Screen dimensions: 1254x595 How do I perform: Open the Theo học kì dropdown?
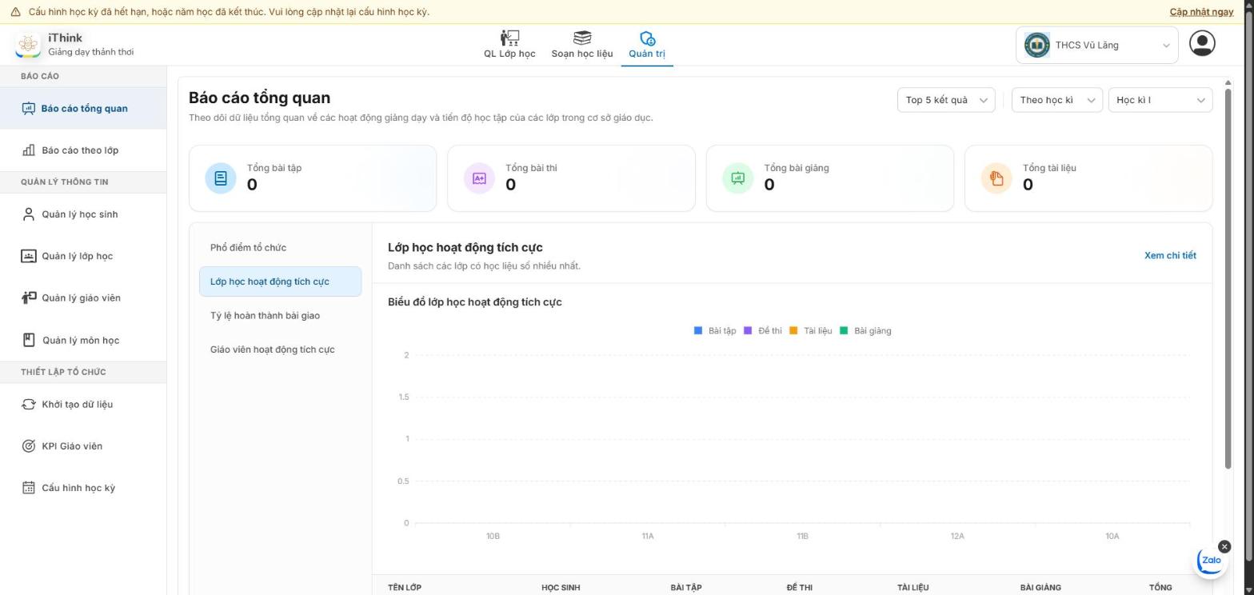tap(1057, 100)
